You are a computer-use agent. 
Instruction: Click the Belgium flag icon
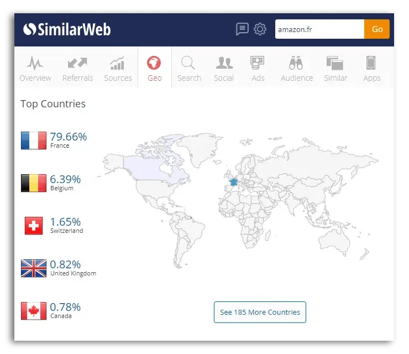[x=34, y=183]
